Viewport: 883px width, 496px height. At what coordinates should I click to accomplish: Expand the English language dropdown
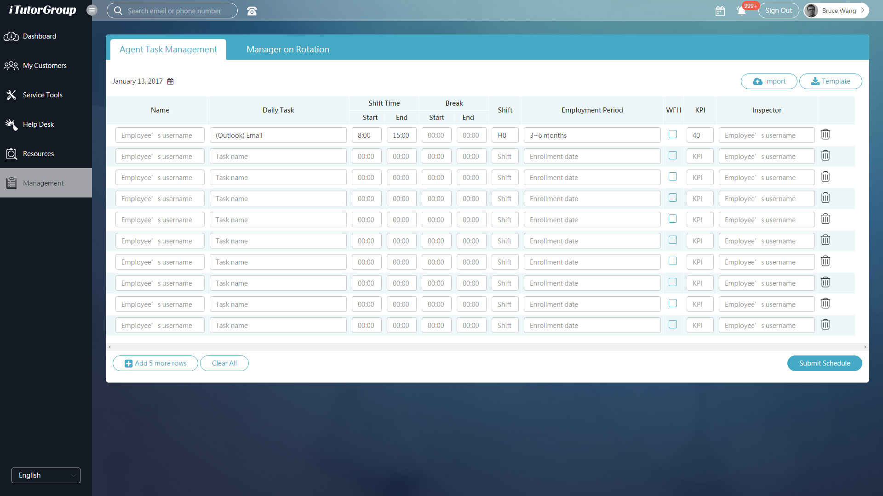pos(46,475)
